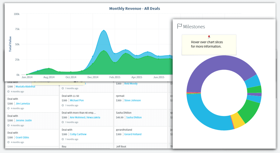
Task: Click the clock icon under Jim Lamelza
Action: pos(8,109)
